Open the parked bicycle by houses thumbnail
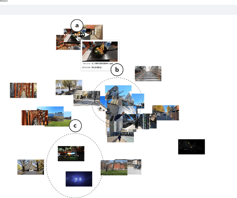The image size is (237, 198). point(134,167)
